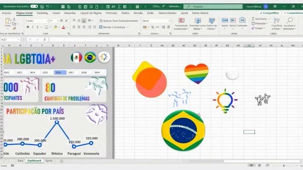303x170 pixels.
Task: Click the Decrease Font Size icon
Action: (x=66, y=21)
